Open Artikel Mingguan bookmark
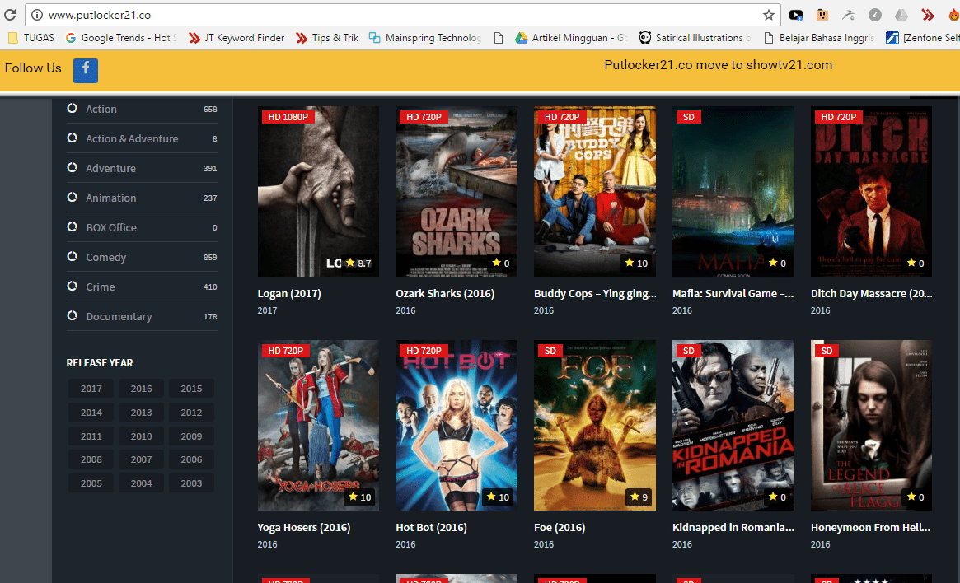960x583 pixels. [571, 38]
